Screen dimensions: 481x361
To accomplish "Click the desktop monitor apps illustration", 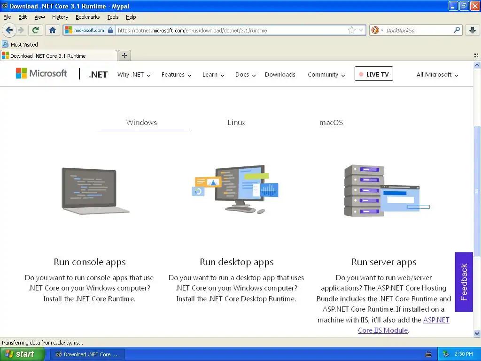I will coord(236,189).
